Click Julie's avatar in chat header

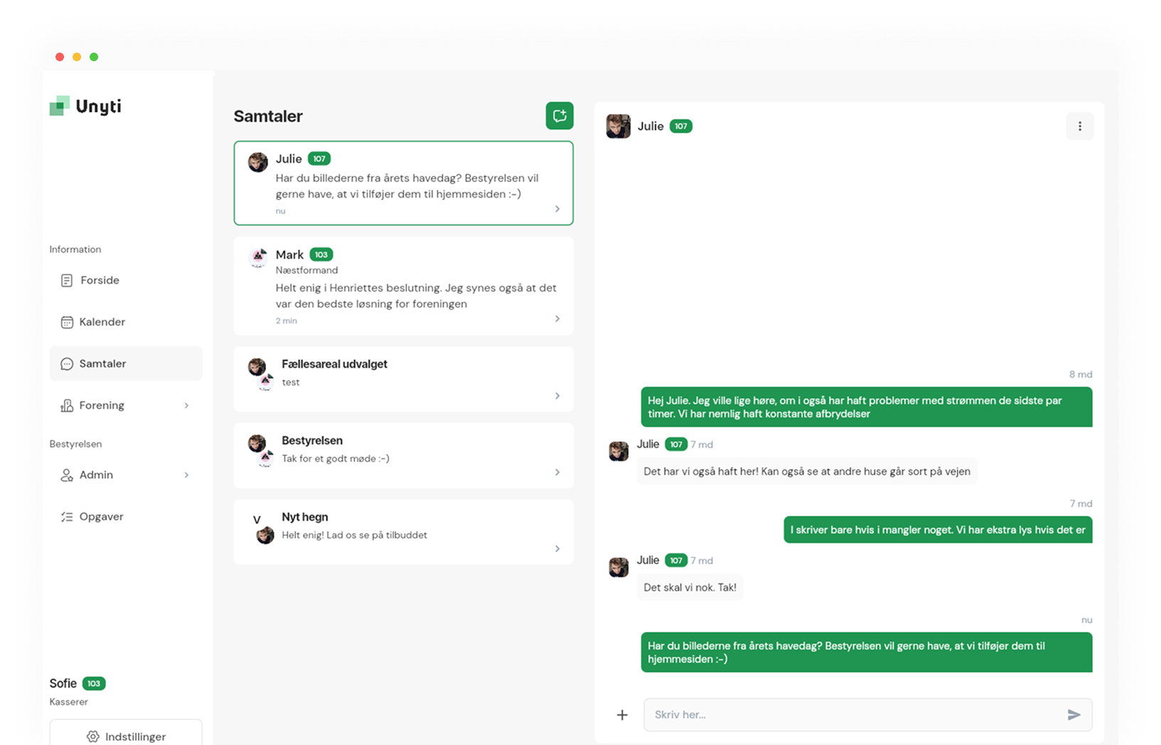coord(618,126)
